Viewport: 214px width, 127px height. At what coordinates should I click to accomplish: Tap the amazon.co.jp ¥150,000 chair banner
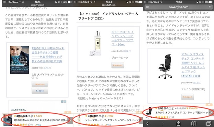coord(178,113)
